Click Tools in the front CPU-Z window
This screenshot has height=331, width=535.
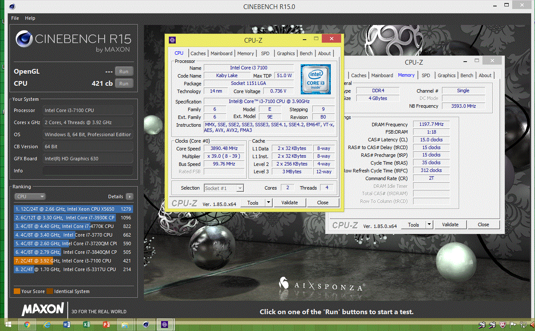[253, 203]
